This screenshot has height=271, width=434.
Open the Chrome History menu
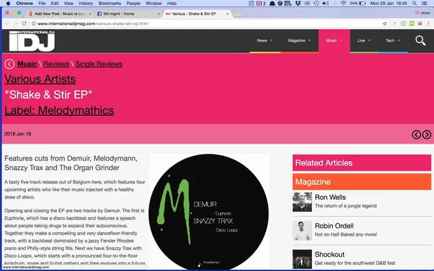[86, 3]
